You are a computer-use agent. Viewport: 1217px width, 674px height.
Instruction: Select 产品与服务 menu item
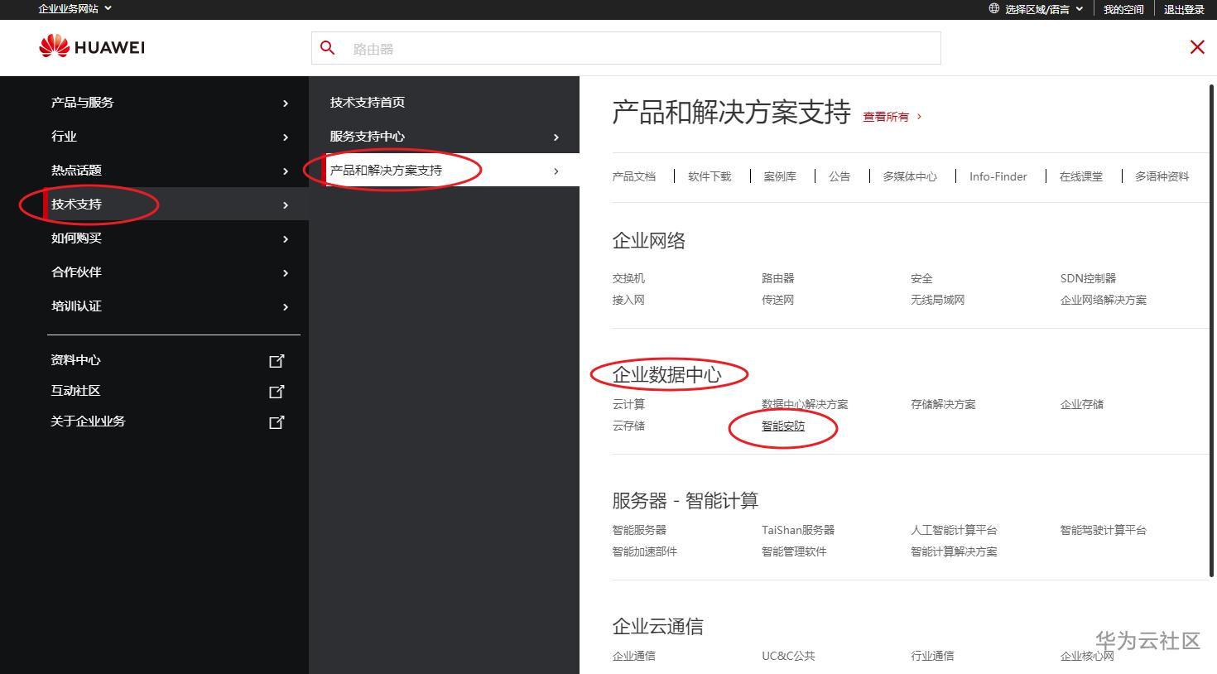pos(82,102)
